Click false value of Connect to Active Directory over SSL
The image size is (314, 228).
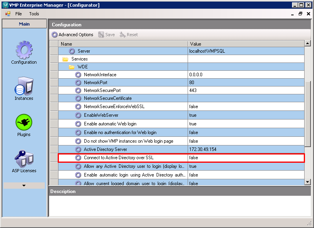tap(194, 158)
